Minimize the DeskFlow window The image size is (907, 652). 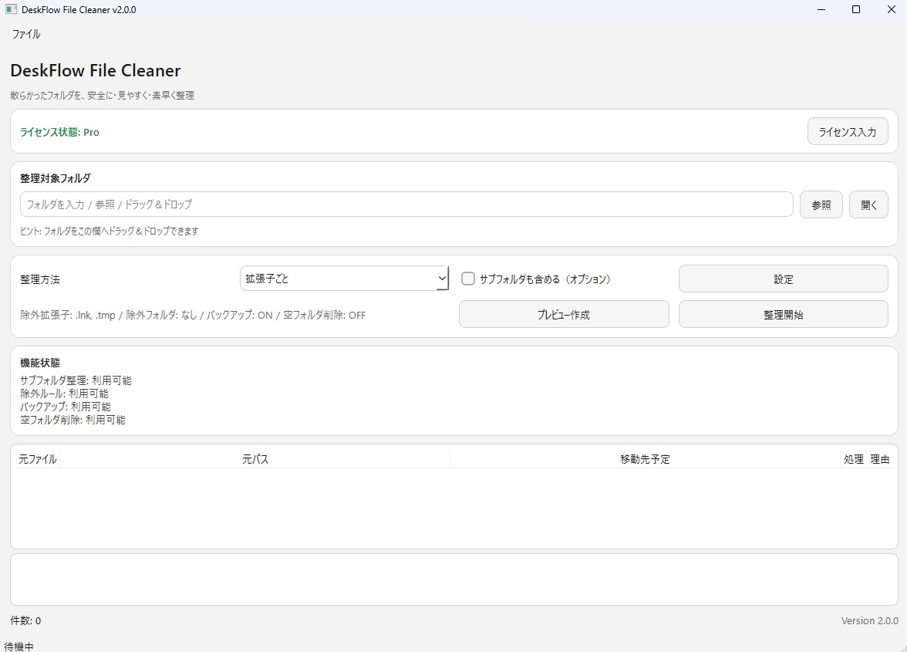[x=821, y=9]
